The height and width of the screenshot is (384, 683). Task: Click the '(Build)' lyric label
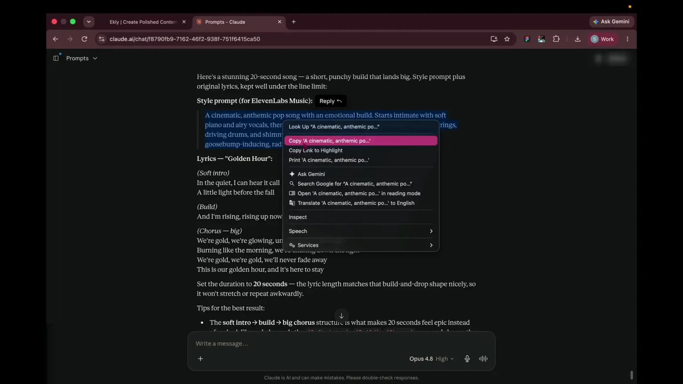pos(207,207)
